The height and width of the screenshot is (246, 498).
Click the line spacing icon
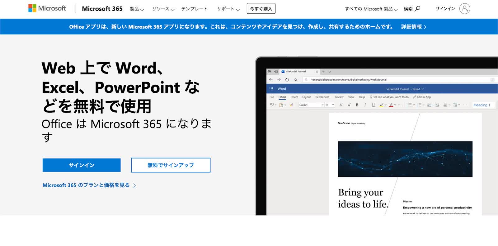point(455,105)
